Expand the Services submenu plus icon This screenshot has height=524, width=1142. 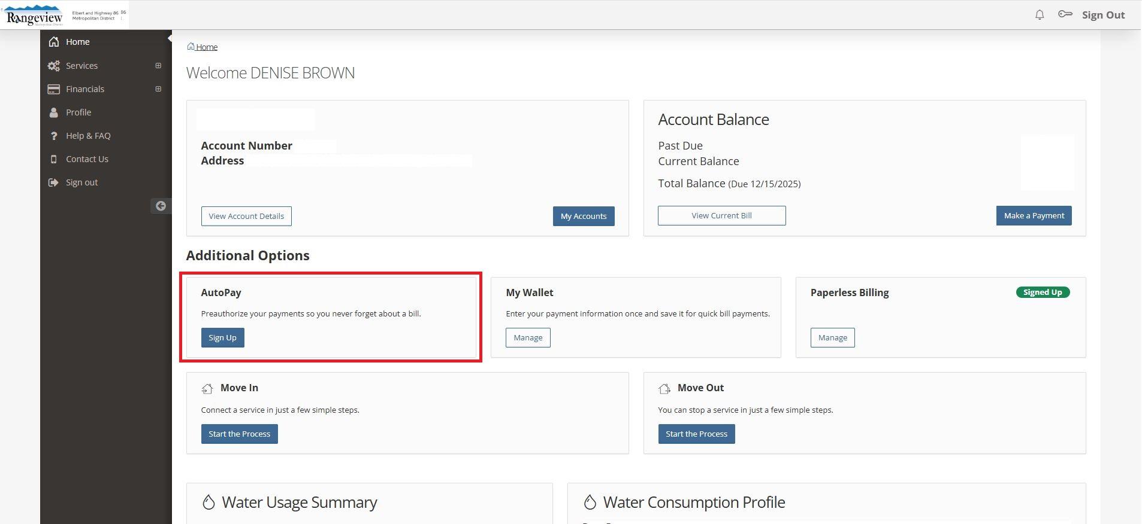158,66
